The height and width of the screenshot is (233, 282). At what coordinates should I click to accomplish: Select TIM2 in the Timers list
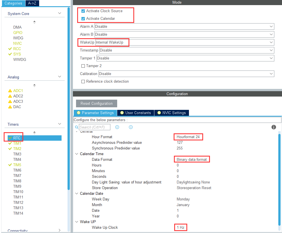pyautogui.click(x=17, y=149)
